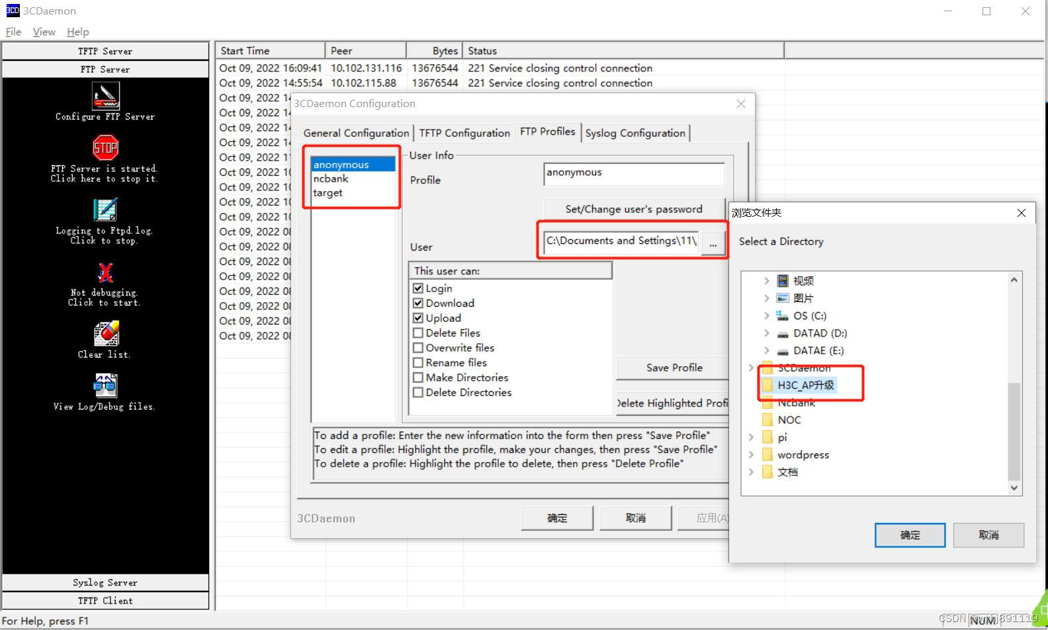The image size is (1048, 630).
Task: Expand the OS (C:) drive node
Action: [x=766, y=316]
